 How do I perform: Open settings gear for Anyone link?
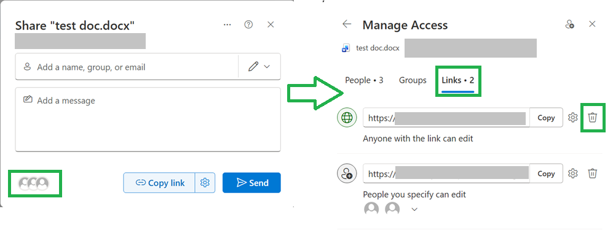click(x=573, y=118)
